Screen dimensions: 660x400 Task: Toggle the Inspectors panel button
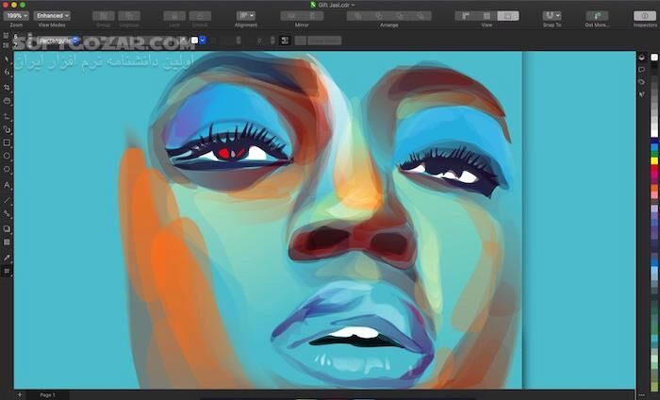(645, 16)
